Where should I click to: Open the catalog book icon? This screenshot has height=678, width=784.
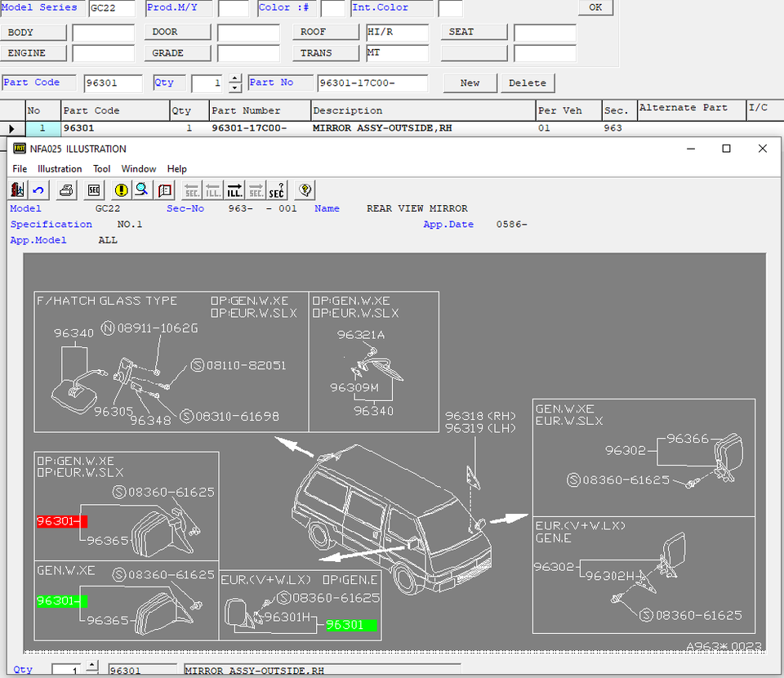(165, 190)
